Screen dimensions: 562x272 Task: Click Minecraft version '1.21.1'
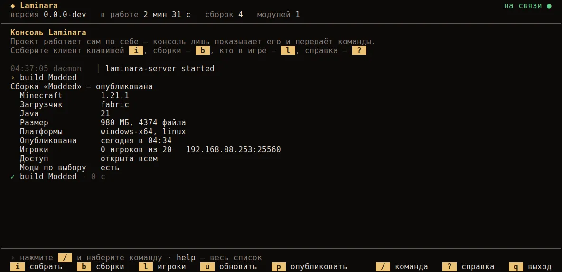pyautogui.click(x=115, y=96)
